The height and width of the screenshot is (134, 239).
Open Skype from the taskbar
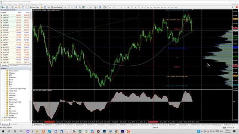click(x=49, y=131)
